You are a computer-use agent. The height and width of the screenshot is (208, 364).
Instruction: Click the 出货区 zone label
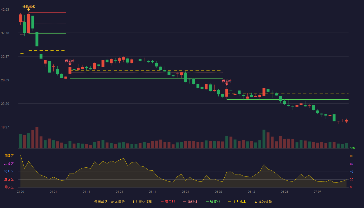coord(9,164)
